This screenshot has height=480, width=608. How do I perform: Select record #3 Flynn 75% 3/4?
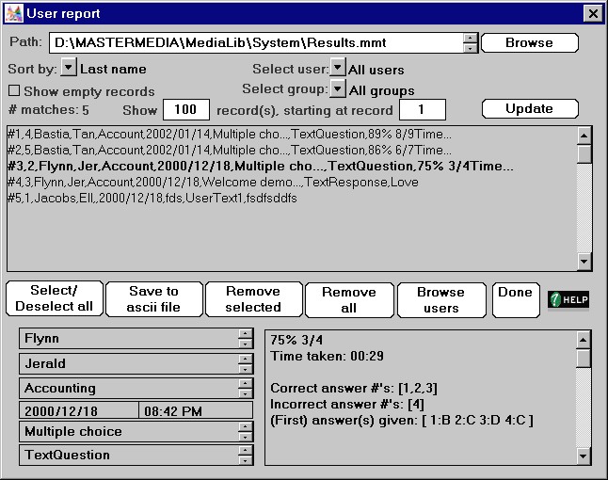pos(261,166)
